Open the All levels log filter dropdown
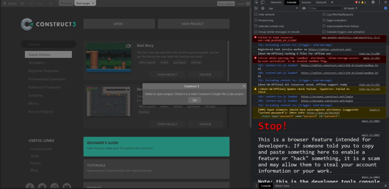 pyautogui.click(x=351, y=8)
